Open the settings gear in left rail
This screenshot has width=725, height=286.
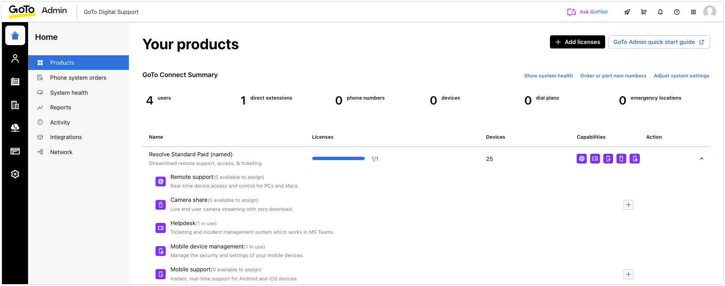point(15,174)
